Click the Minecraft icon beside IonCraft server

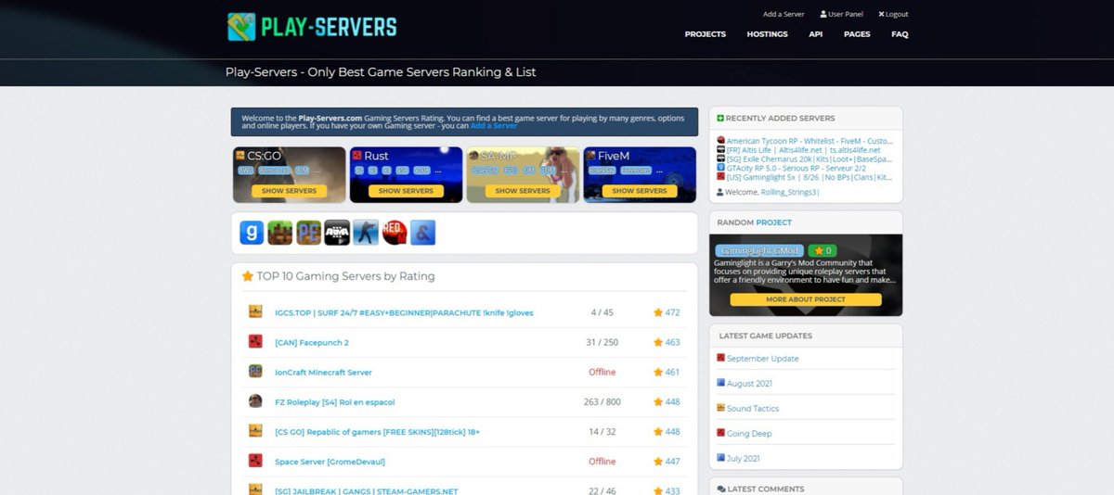tap(255, 371)
